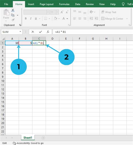This screenshot has height=145, width=133.
Task: Click the Cut scissors icon
Action: (13, 10)
